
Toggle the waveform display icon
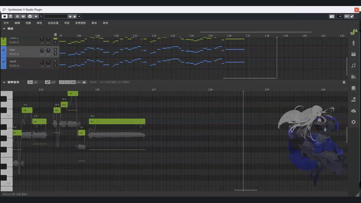(73, 82)
